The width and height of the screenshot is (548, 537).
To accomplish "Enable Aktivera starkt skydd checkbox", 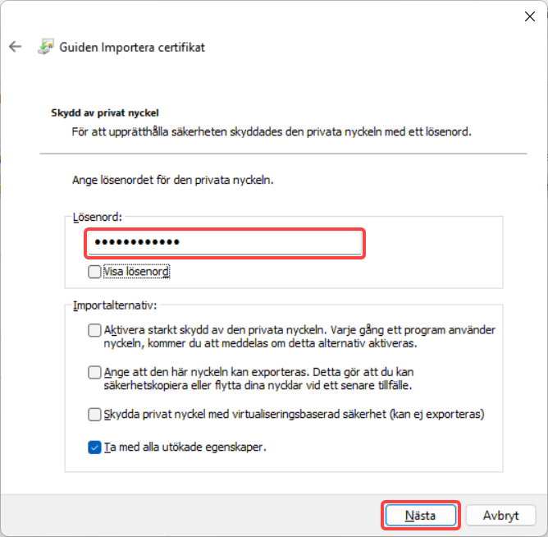I will coord(94,330).
